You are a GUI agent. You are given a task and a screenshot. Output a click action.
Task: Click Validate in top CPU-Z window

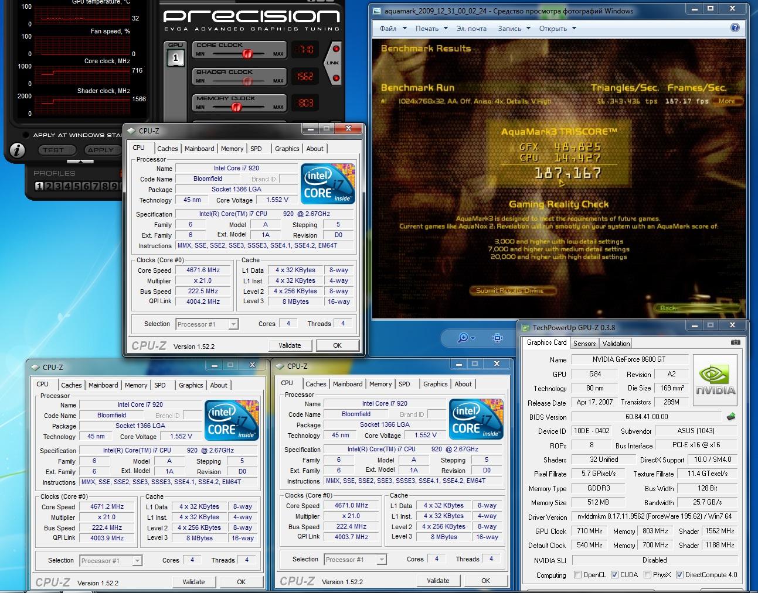click(290, 345)
